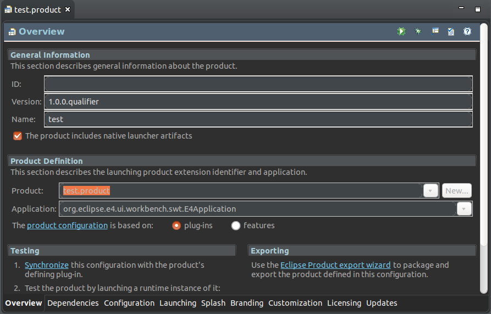Expand the Product combo dropdown arrow
Image resolution: width=491 pixels, height=314 pixels.
point(431,191)
